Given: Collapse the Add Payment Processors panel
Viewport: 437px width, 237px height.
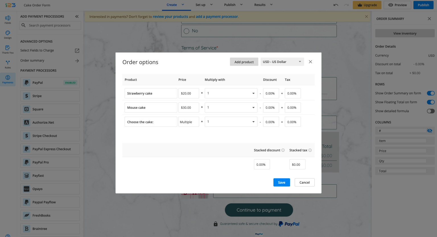Looking at the screenshot, I should (x=77, y=17).
